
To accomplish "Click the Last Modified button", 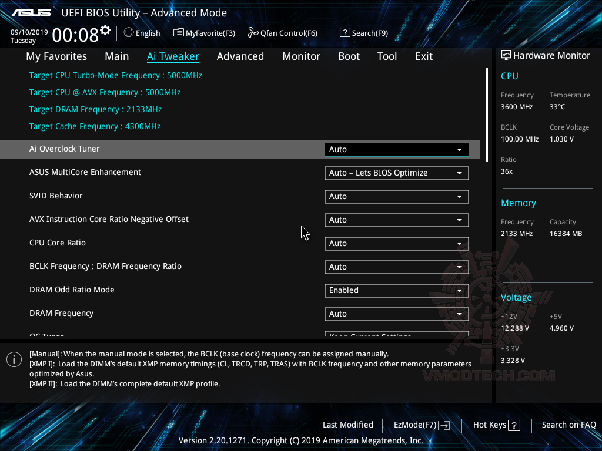I will coord(347,425).
